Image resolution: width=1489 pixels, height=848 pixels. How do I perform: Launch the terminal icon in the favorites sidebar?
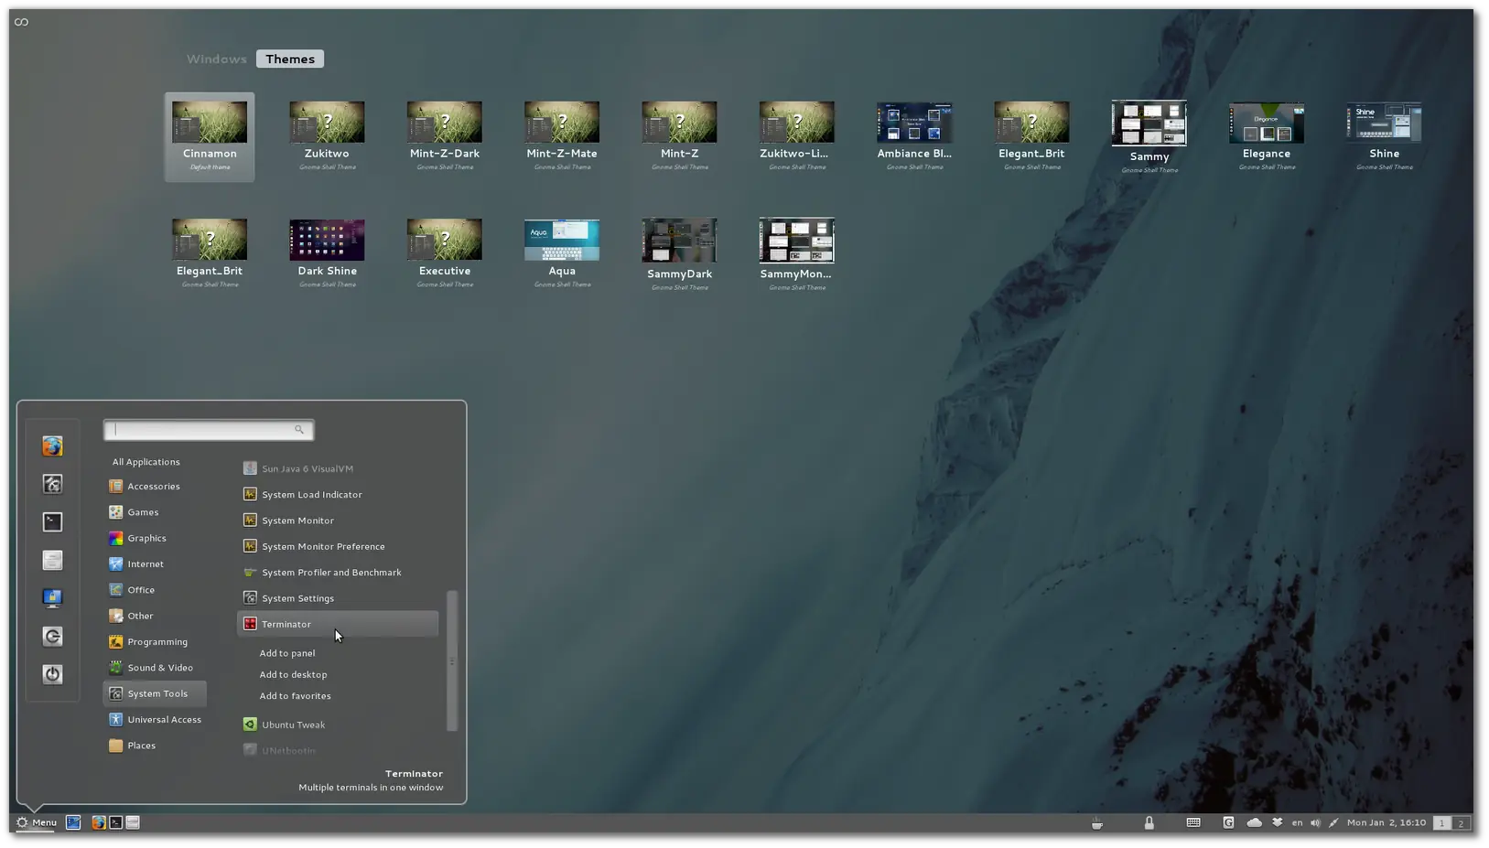(x=52, y=522)
